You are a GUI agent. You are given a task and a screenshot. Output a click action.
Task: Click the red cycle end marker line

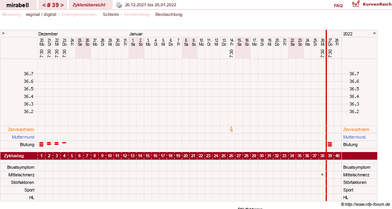click(326, 115)
